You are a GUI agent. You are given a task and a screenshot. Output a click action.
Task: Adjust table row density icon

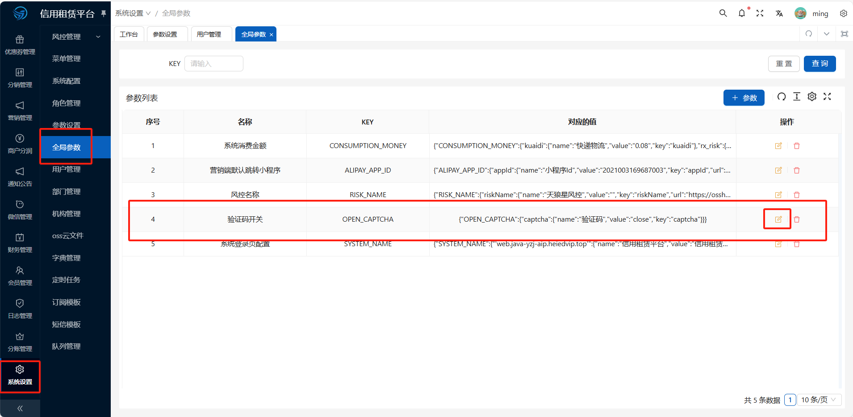coord(796,97)
